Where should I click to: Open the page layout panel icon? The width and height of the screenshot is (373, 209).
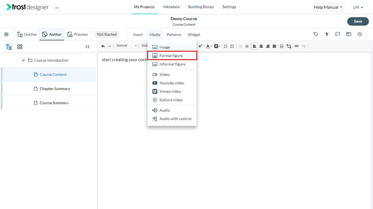[x=349, y=34]
